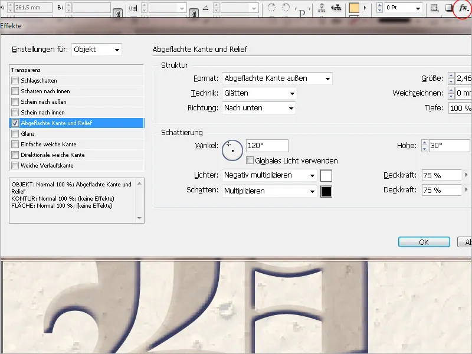The image size is (472, 354).
Task: Click the text wrap icon left of shadow
Action: [x=434, y=8]
